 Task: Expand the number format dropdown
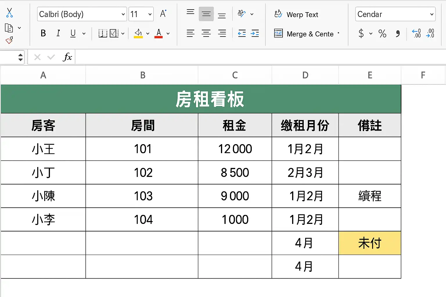tap(431, 14)
